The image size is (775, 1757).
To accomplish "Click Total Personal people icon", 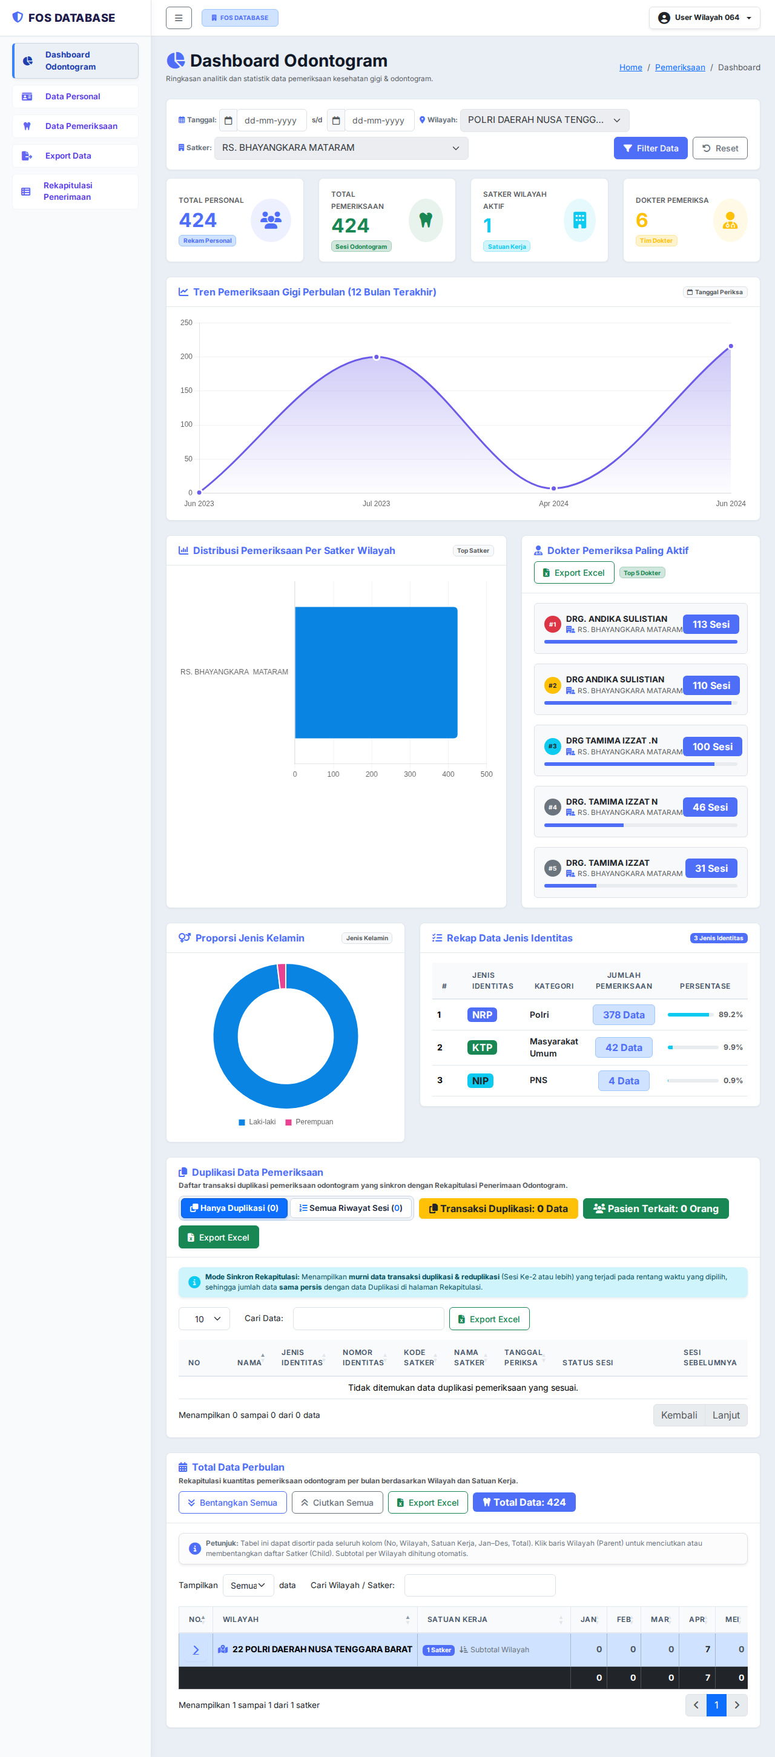I will pyautogui.click(x=271, y=220).
